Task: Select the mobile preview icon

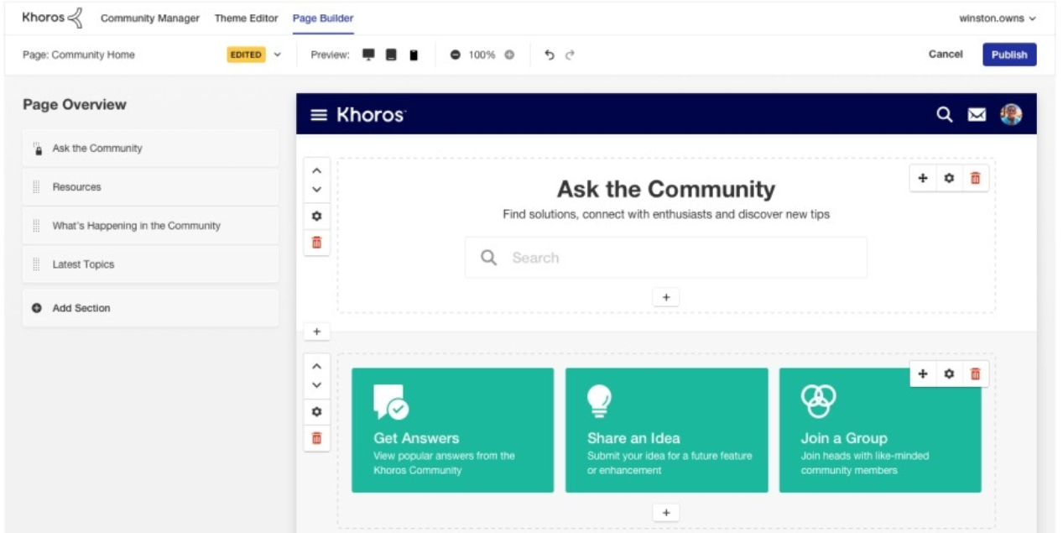Action: tap(413, 55)
